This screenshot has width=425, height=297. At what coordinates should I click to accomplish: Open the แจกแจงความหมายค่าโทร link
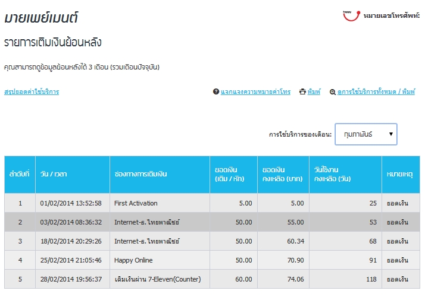point(255,92)
